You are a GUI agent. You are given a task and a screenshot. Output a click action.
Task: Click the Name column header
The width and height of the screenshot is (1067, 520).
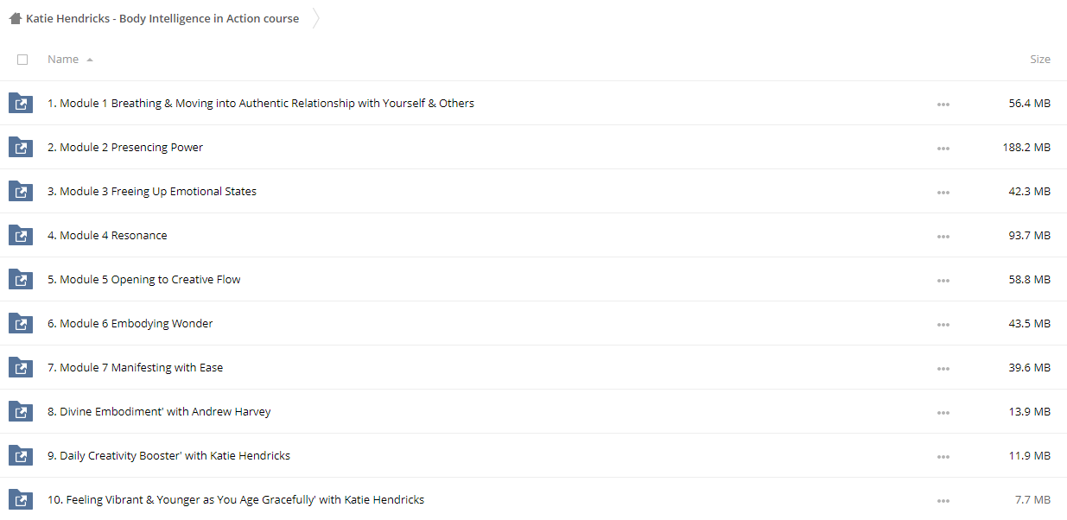click(x=63, y=60)
